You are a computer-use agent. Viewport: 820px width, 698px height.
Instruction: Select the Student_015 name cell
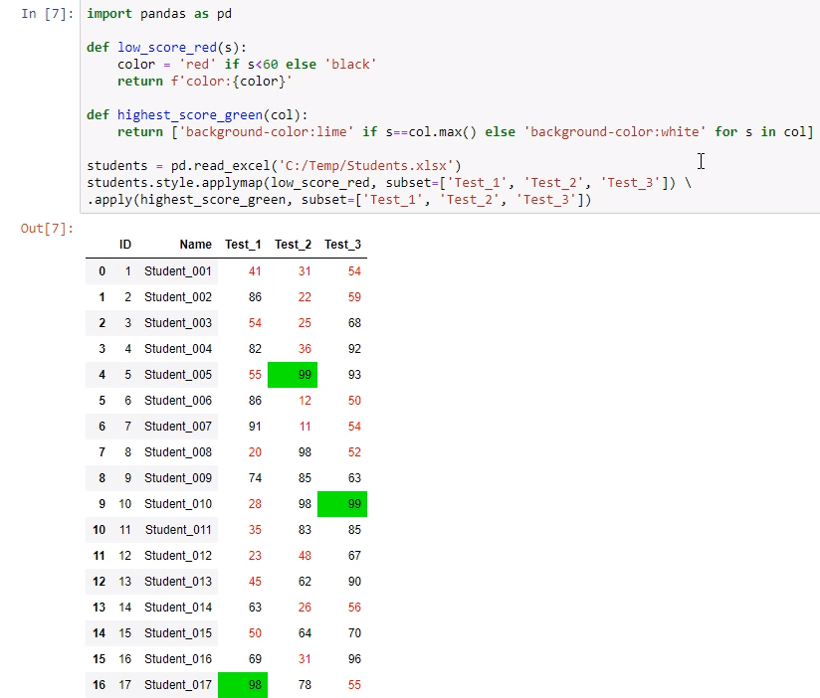click(x=178, y=633)
